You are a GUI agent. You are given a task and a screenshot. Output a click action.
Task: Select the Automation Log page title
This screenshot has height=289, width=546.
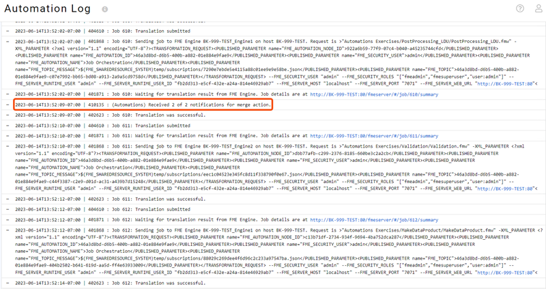pyautogui.click(x=47, y=9)
